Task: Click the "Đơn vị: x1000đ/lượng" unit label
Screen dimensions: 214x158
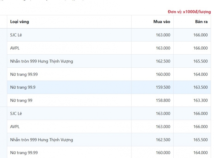Action: pos(189,12)
